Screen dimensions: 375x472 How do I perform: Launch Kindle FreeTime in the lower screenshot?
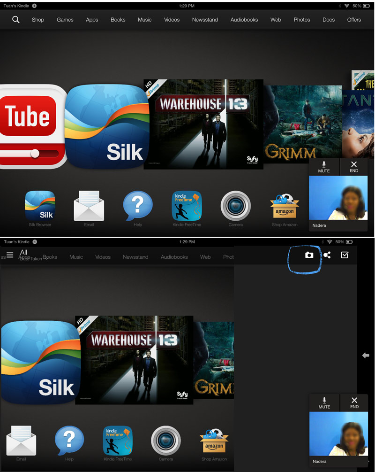(x=118, y=441)
